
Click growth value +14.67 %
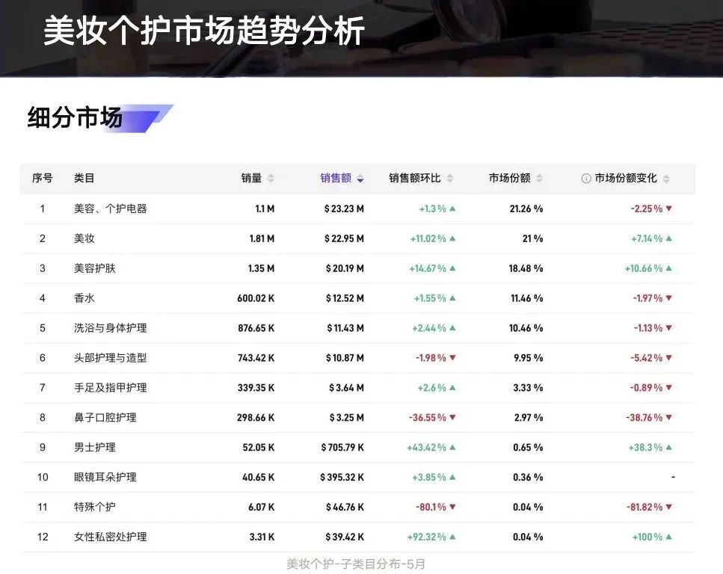[428, 268]
